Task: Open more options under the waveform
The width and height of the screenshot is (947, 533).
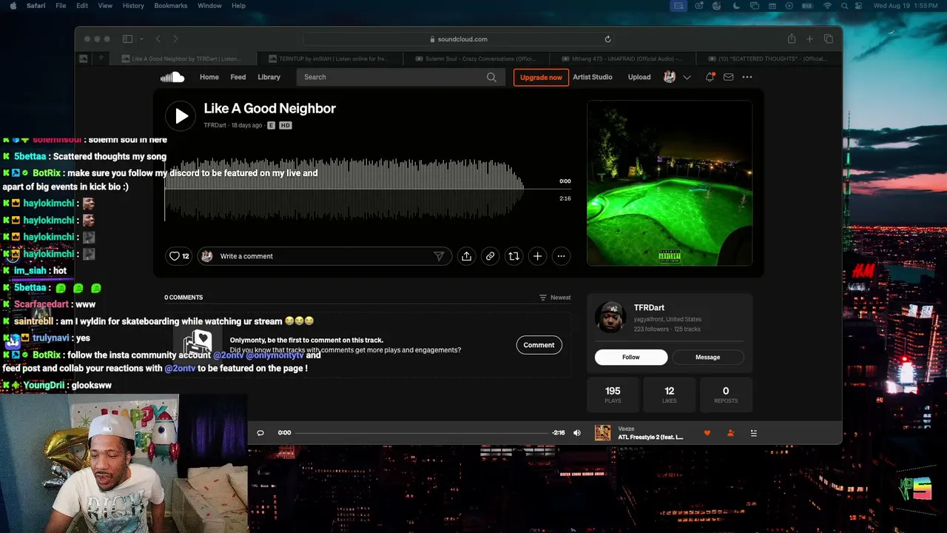Action: coord(561,256)
